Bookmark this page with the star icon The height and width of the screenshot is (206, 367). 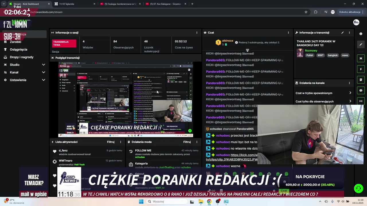point(306,12)
